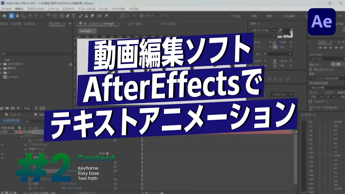Screen dimensions: 345x194
Task: Toggle the preview include-video eye icon
Action: tap(333, 64)
